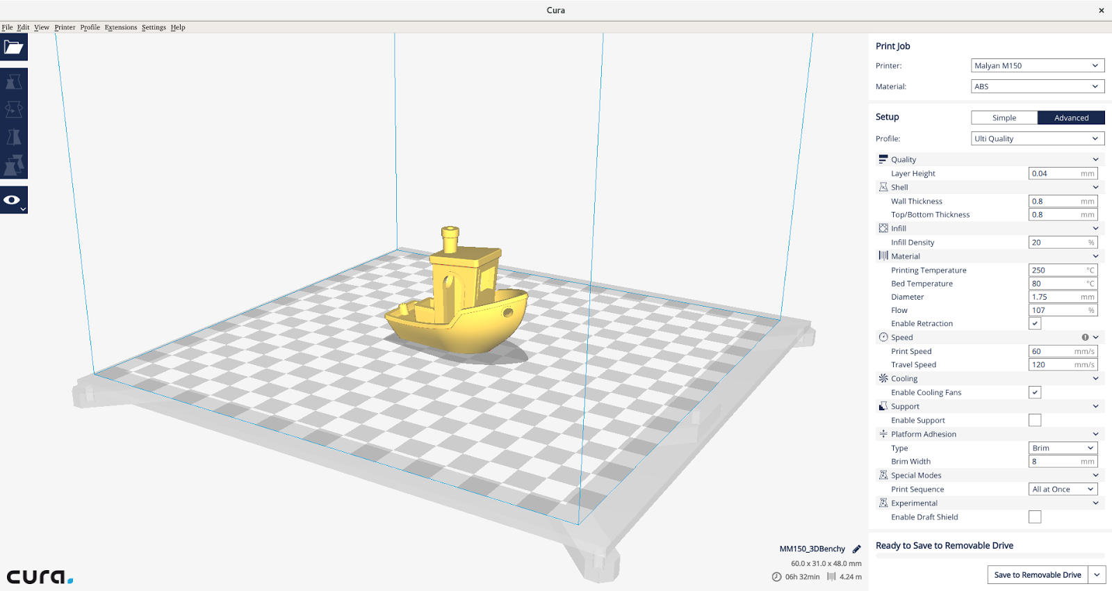Click the MM150_3DBenchy job name
Screen dimensions: 1112x591
[x=812, y=549]
